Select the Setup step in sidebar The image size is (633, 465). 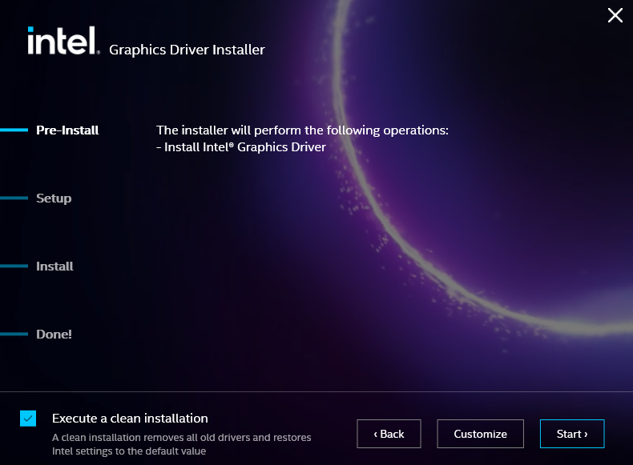tap(54, 198)
